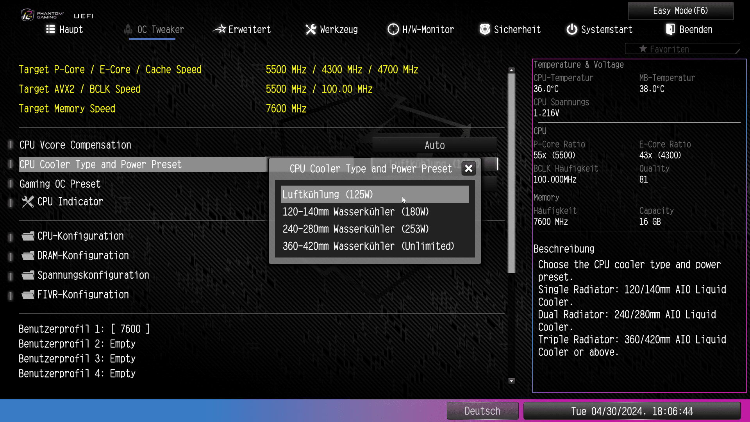
Task: Go to the H/W-Monitor tab
Action: point(421,29)
